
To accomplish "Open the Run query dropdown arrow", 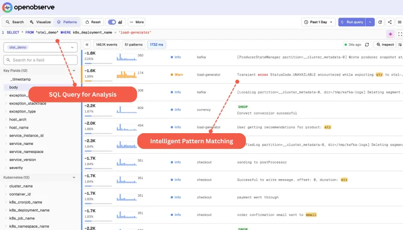I will click(370, 22).
